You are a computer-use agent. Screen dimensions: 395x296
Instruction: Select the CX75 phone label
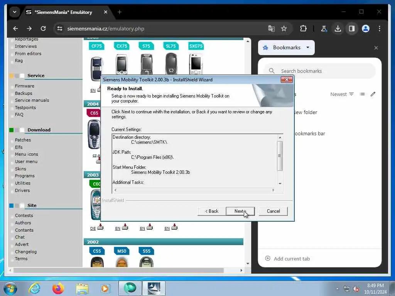(122, 46)
